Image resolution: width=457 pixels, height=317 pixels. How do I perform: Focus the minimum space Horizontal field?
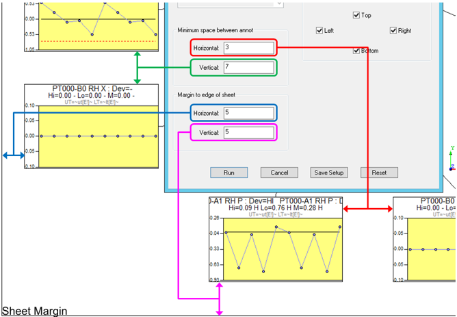point(249,47)
